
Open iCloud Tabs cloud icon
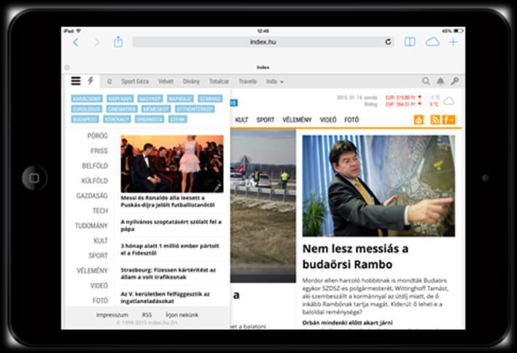click(432, 41)
